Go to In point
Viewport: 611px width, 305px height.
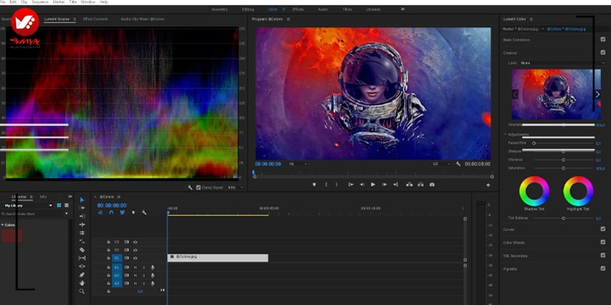click(351, 185)
